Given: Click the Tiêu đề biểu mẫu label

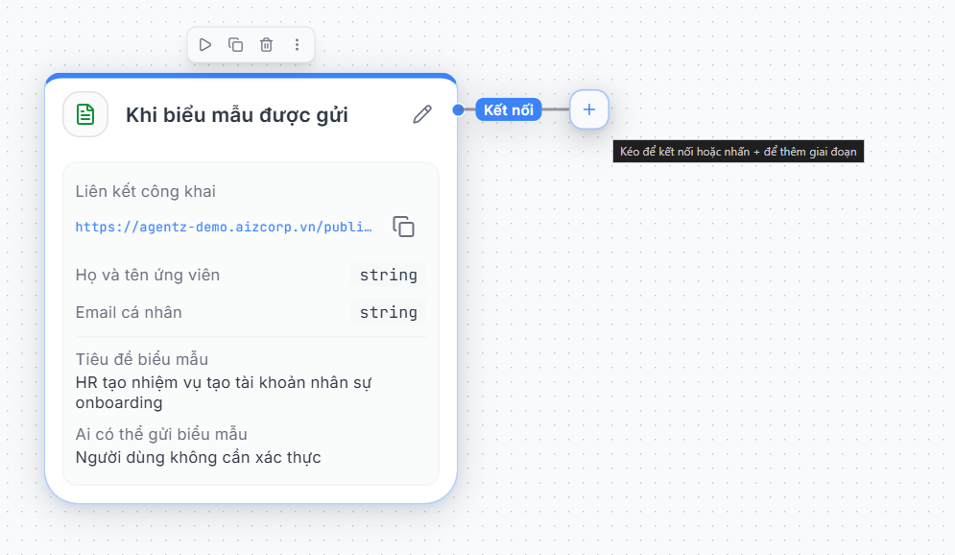Looking at the screenshot, I should click(142, 359).
